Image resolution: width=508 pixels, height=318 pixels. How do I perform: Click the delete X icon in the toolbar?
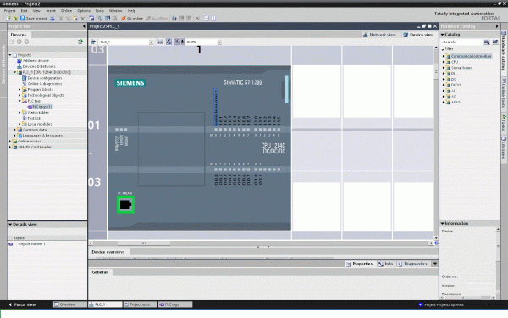pos(83,19)
